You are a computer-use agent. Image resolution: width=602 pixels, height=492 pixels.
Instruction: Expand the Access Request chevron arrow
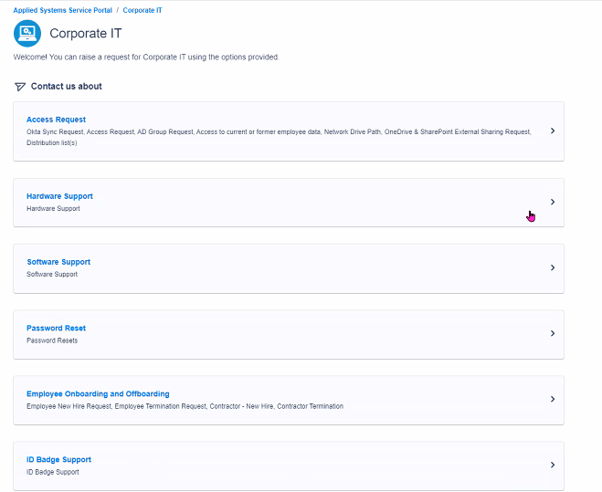pyautogui.click(x=553, y=131)
